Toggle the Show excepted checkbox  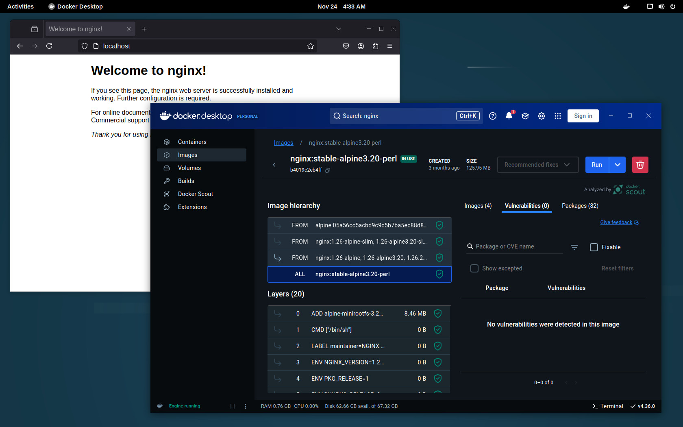[474, 268]
